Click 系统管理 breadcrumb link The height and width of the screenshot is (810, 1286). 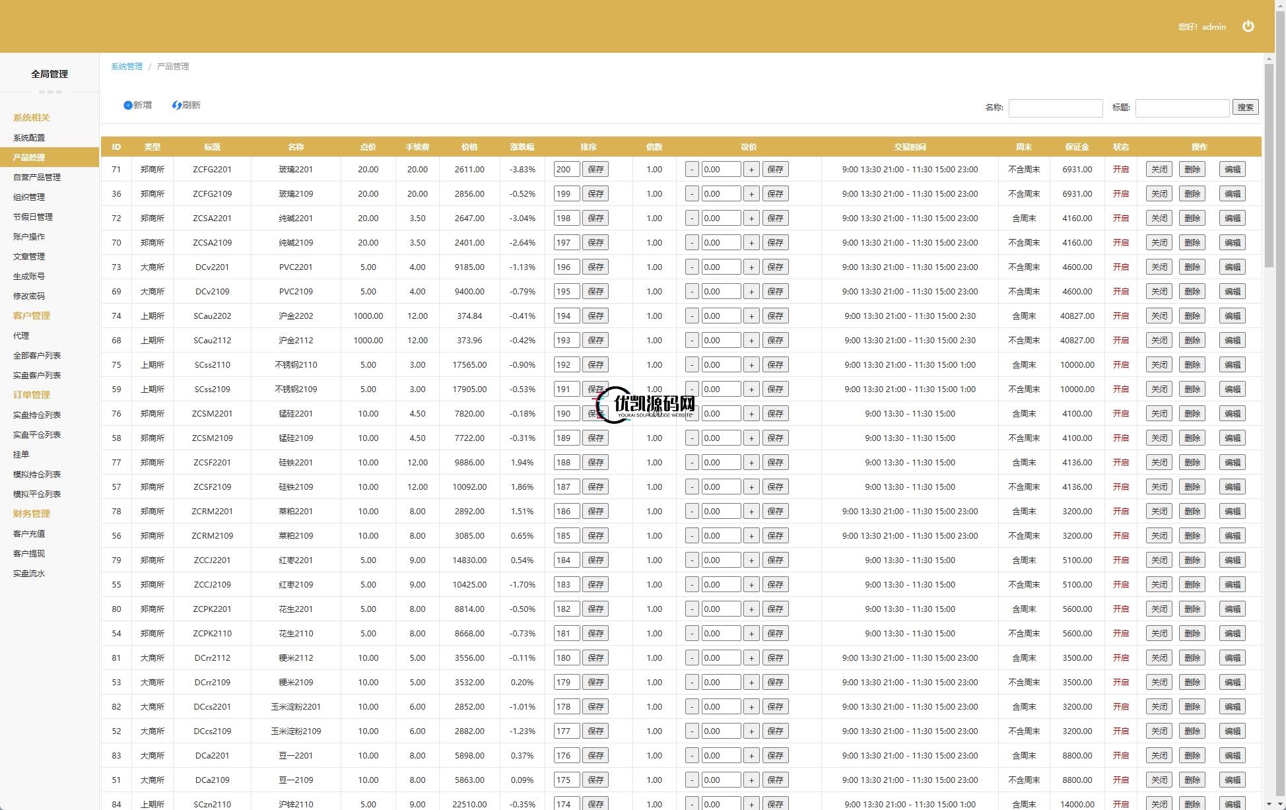[127, 67]
